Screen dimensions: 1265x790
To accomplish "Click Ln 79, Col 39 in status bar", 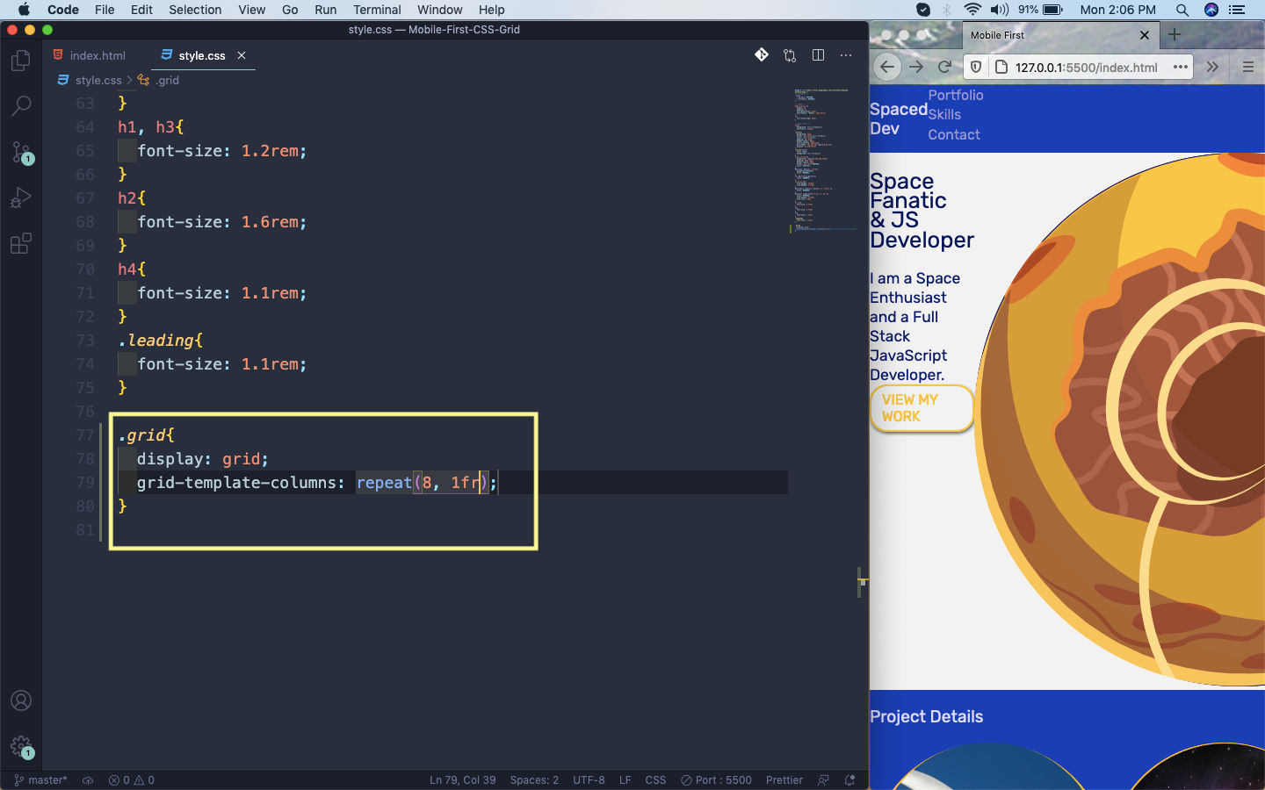I will click(462, 779).
